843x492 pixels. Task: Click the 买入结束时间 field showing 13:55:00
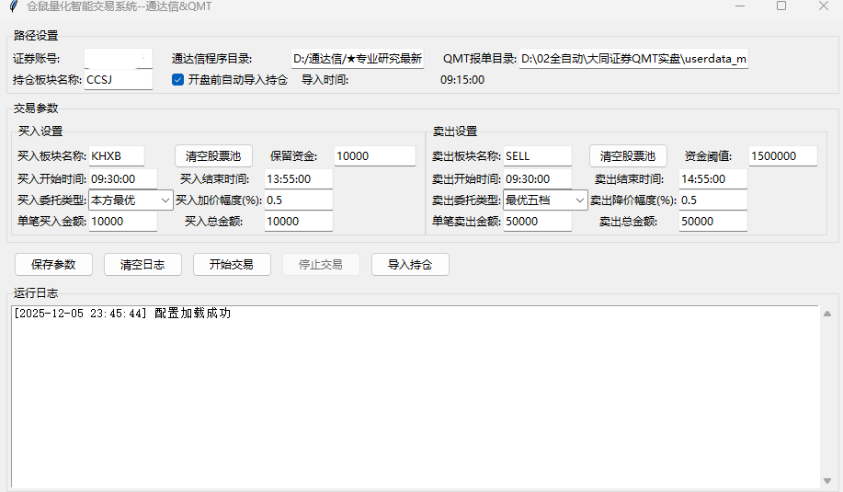[x=298, y=178]
